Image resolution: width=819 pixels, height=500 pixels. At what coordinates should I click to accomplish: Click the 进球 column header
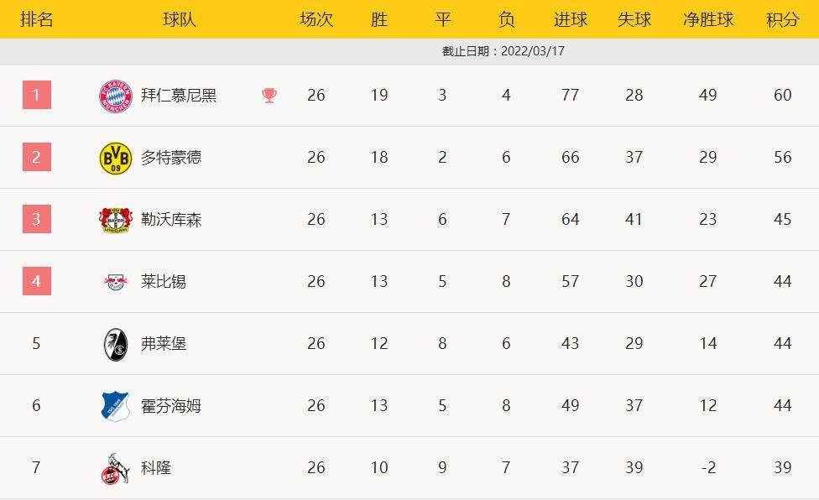tap(571, 19)
